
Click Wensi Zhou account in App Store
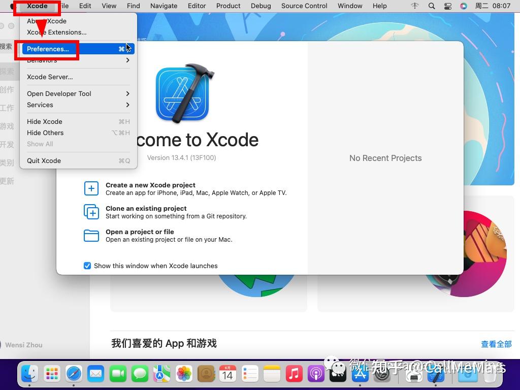23,345
